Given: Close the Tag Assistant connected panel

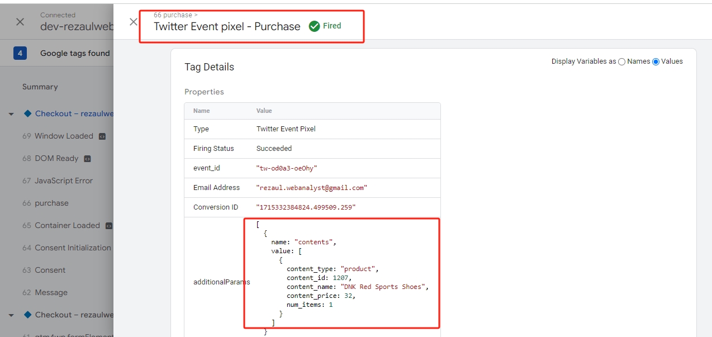Looking at the screenshot, I should [20, 22].
